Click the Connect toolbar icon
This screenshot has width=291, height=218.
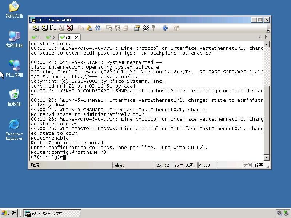pyautogui.click(x=36, y=28)
